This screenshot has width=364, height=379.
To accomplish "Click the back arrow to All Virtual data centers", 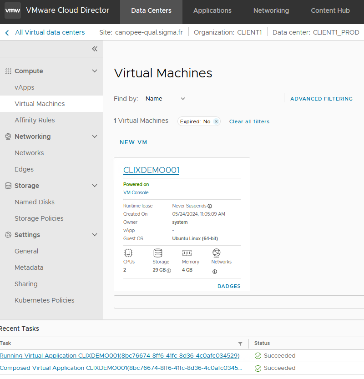I will tap(7, 32).
